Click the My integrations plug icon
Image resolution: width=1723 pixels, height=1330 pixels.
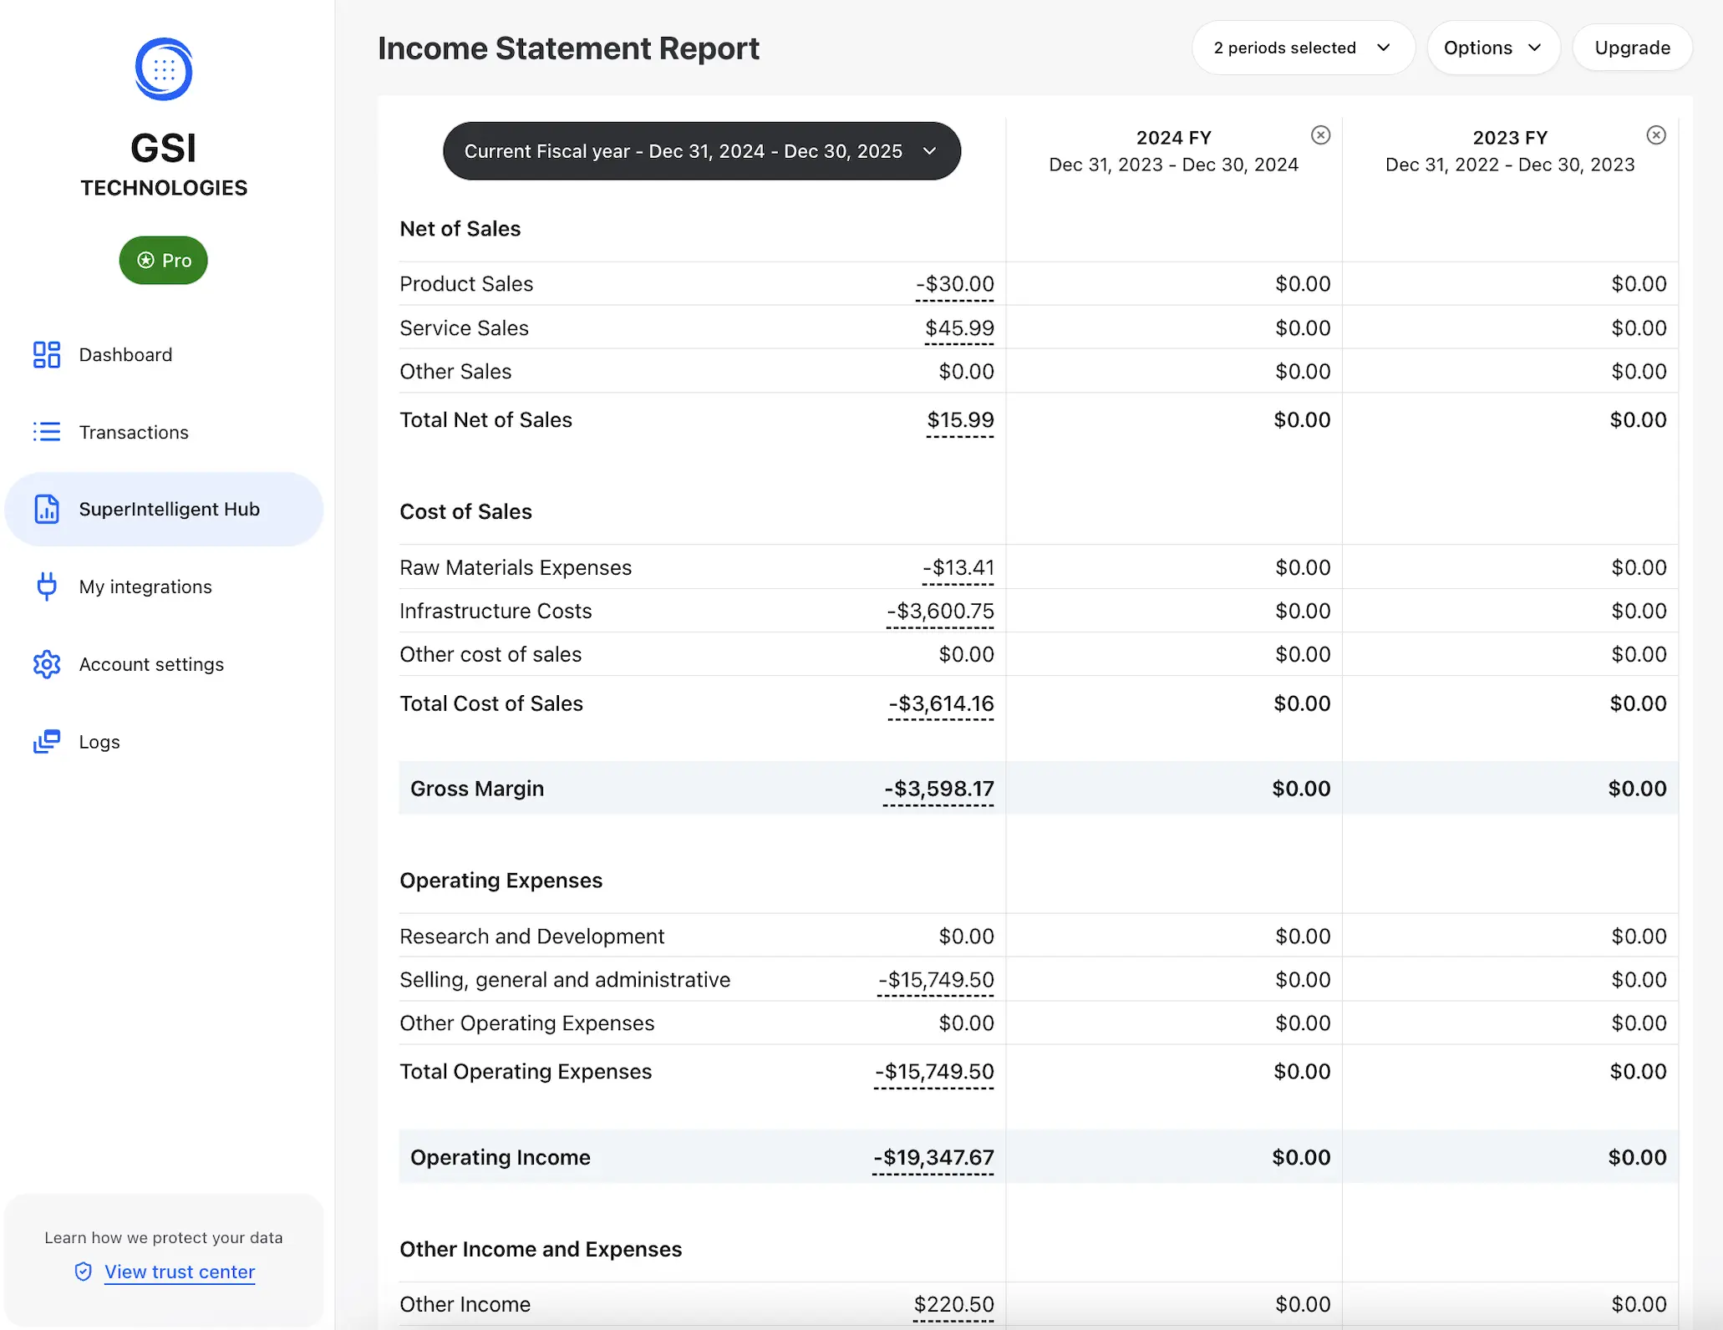click(x=47, y=586)
